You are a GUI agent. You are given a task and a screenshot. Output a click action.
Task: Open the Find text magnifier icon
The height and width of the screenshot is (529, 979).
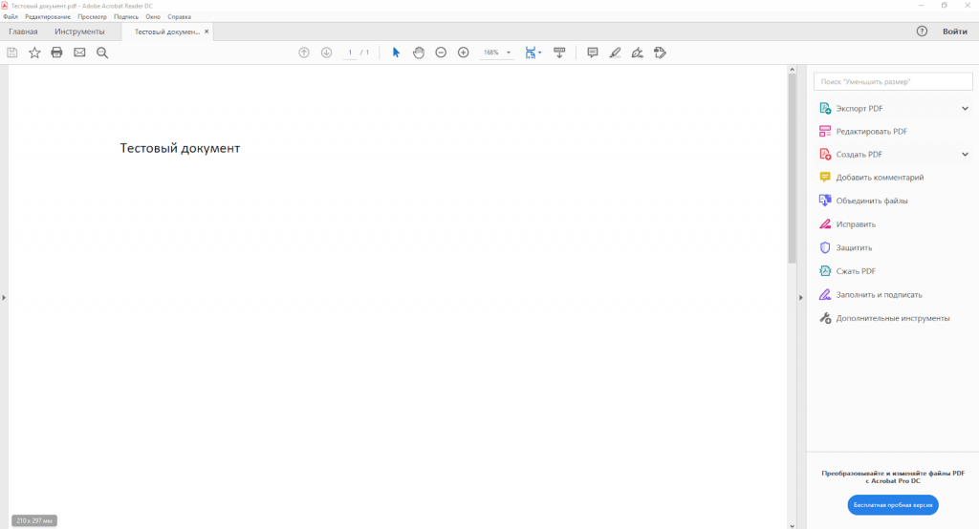click(x=102, y=53)
